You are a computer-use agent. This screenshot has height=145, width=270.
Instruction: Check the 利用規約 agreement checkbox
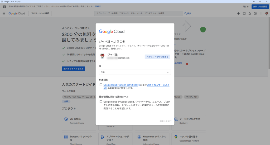coord(101,85)
